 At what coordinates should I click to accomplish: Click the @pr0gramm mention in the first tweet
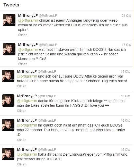[x=28, y=20]
